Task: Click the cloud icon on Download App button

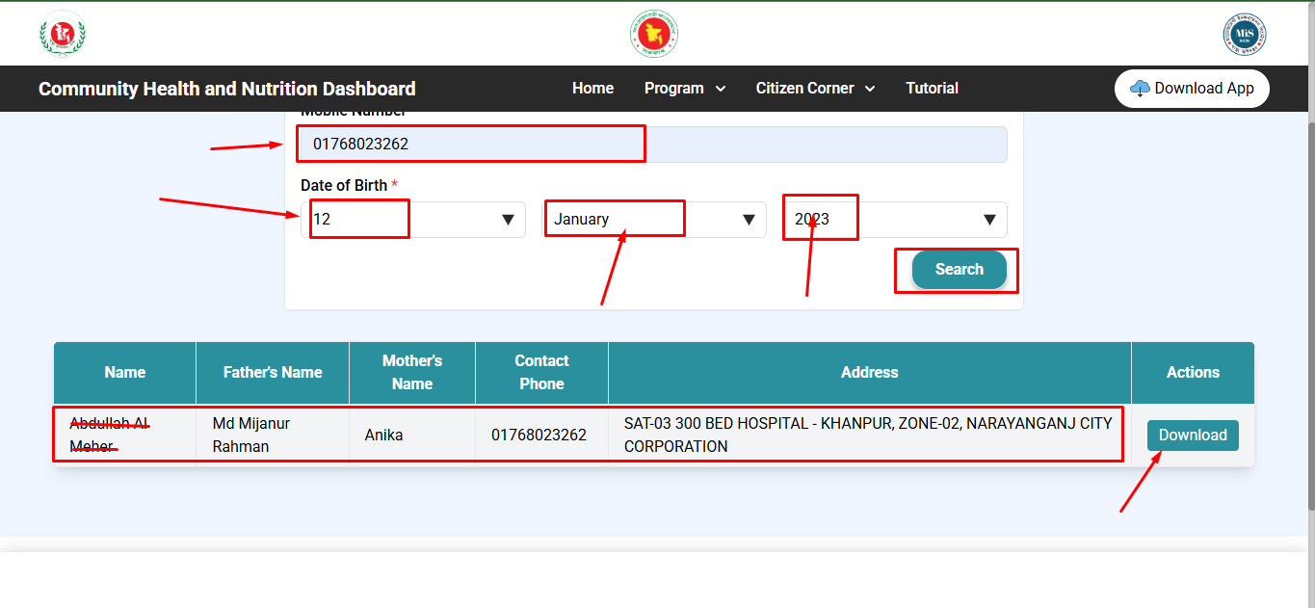Action: 1141,88
